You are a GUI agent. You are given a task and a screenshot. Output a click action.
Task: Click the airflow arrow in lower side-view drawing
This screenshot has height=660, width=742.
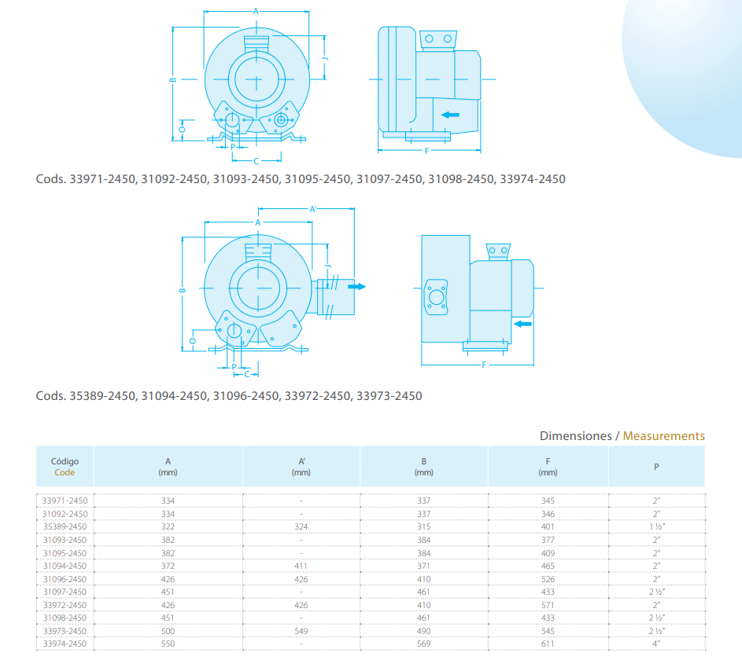(x=522, y=324)
